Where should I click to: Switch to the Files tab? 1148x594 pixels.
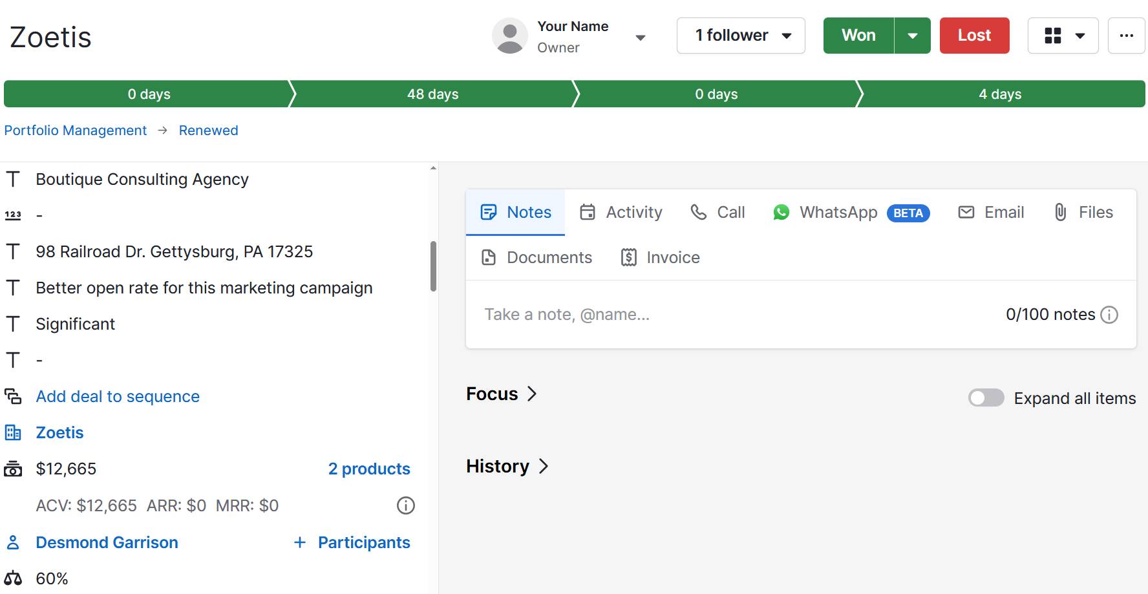1083,212
